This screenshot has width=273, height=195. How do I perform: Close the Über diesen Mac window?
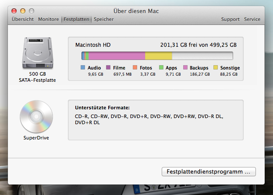click(x=14, y=11)
